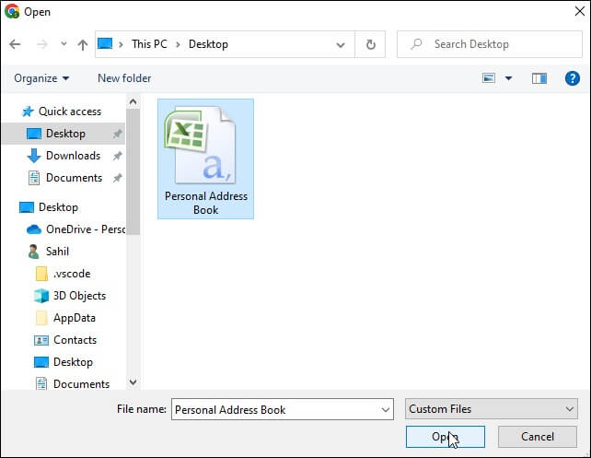Expand the File name dropdown arrow
591x458 pixels.
coord(385,410)
